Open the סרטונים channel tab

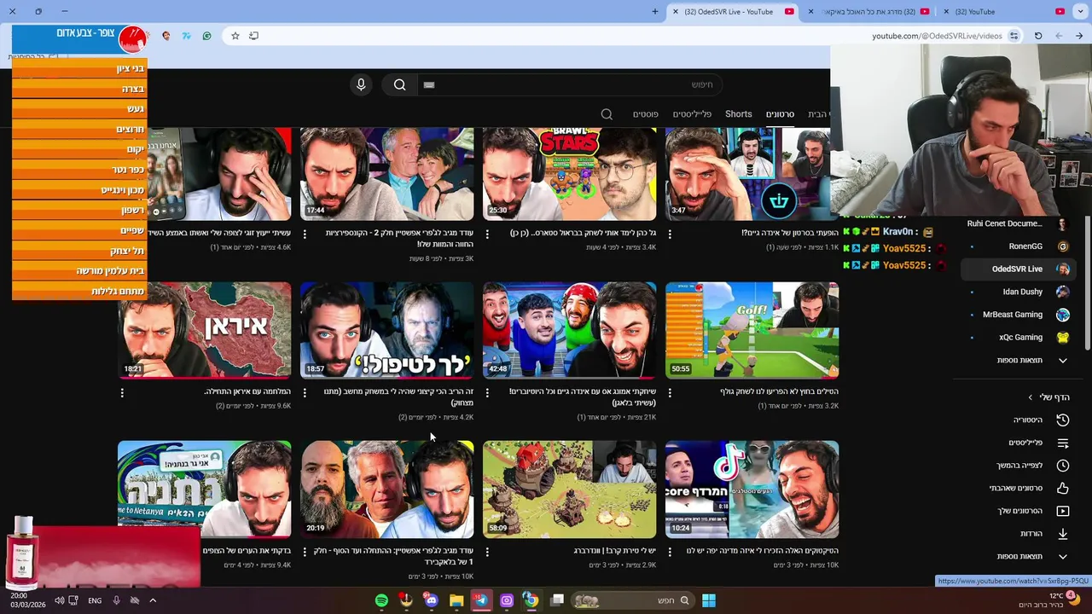780,114
